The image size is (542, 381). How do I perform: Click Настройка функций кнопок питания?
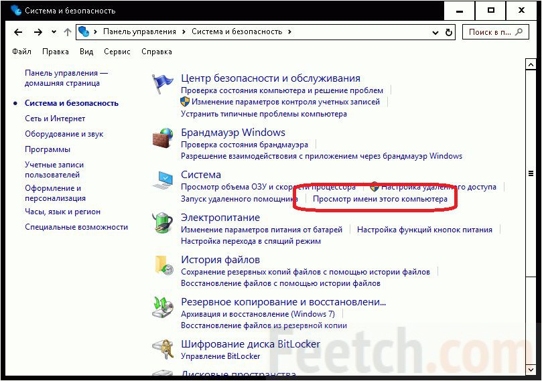pyautogui.click(x=425, y=230)
